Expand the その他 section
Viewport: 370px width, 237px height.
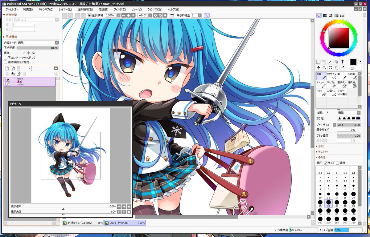(x=321, y=157)
